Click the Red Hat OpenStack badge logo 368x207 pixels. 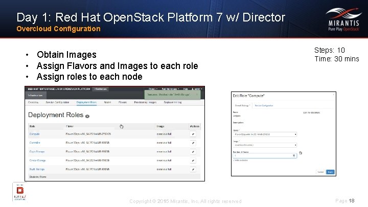(x=20, y=192)
